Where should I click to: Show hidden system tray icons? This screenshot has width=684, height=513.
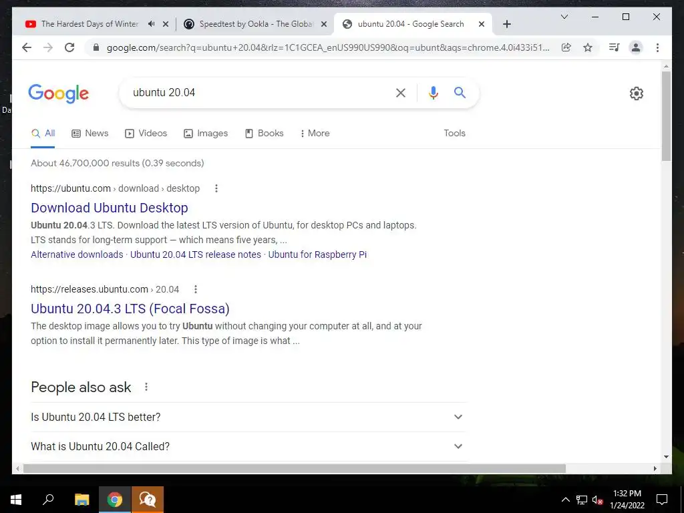coord(565,500)
